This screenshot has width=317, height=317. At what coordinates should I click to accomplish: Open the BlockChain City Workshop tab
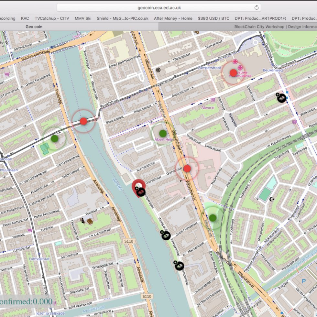pos(275,27)
